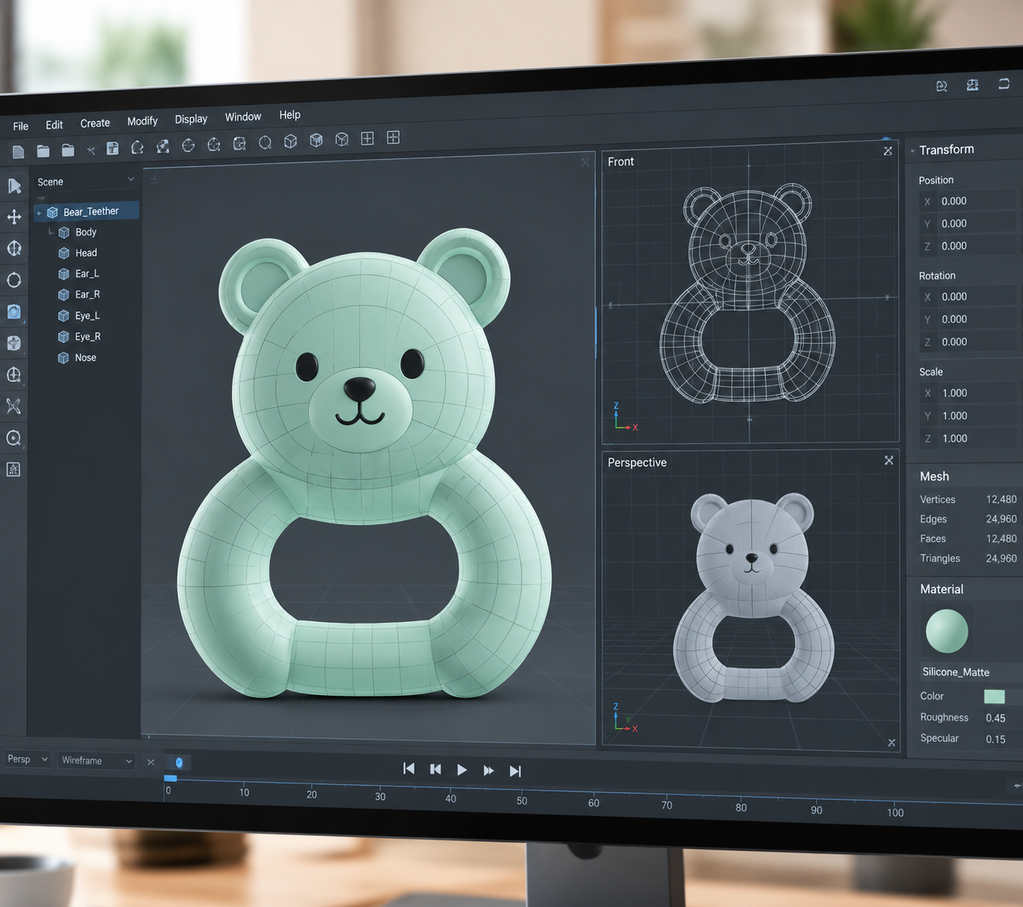Viewport: 1023px width, 907px height.
Task: Click the X button next to Wireframe
Action: click(151, 762)
